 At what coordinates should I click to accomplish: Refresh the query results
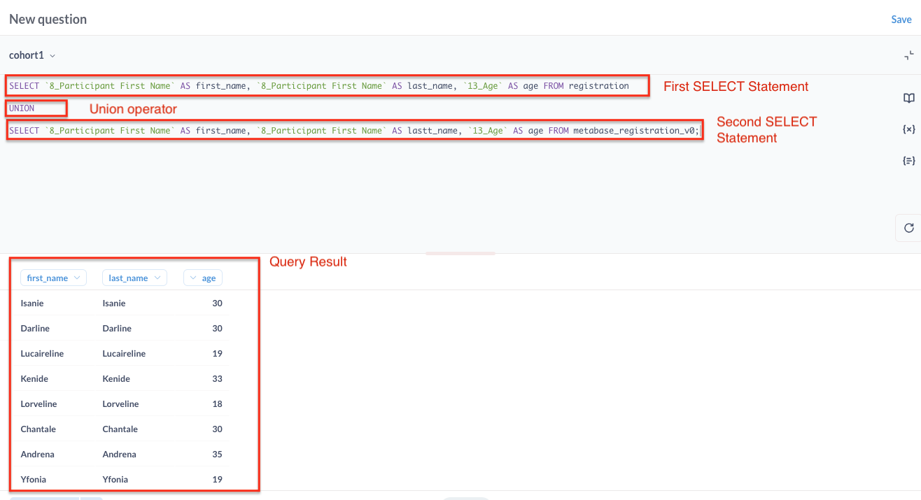tap(908, 227)
